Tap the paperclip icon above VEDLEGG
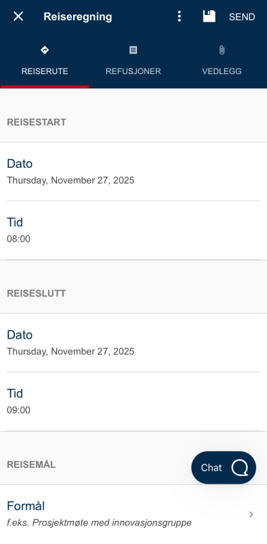This screenshot has width=267, height=544. point(222,50)
